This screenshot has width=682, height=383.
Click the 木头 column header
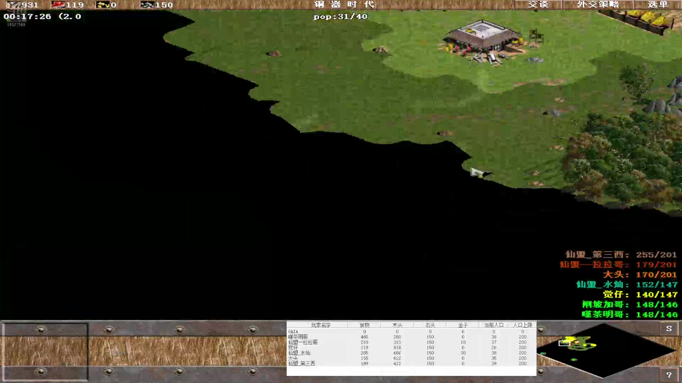coord(397,325)
